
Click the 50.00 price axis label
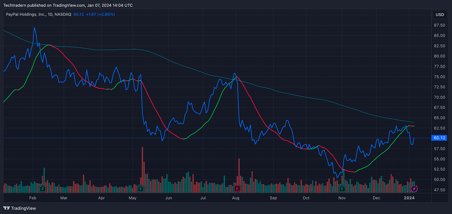point(440,180)
